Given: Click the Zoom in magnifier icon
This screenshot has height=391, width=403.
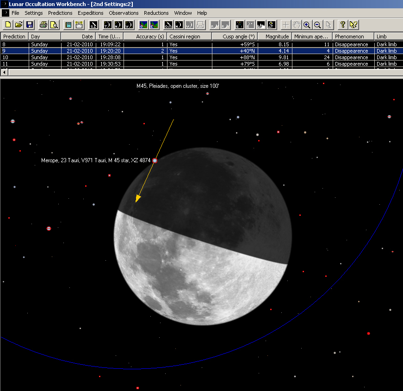Looking at the screenshot, I should click(307, 25).
